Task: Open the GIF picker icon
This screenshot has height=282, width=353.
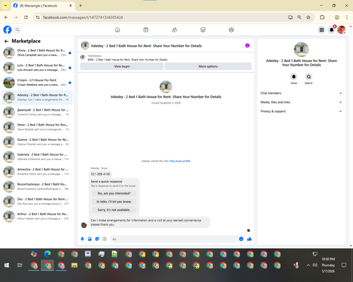Action: coord(104,239)
